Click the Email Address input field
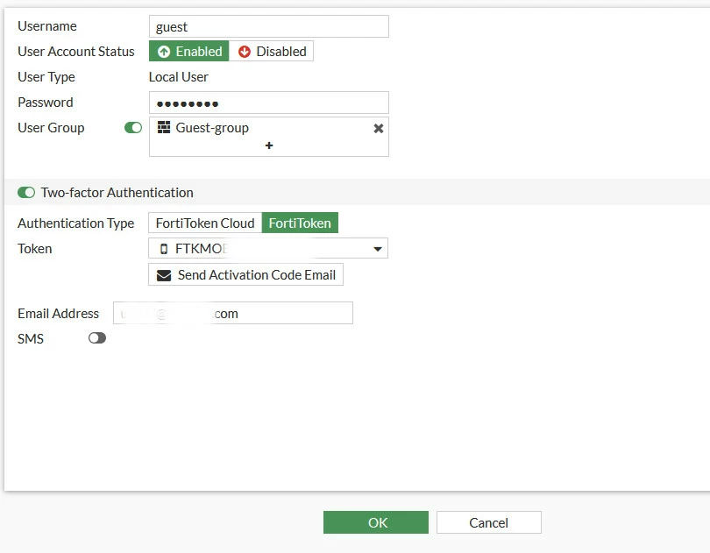710x553 pixels. tap(233, 313)
